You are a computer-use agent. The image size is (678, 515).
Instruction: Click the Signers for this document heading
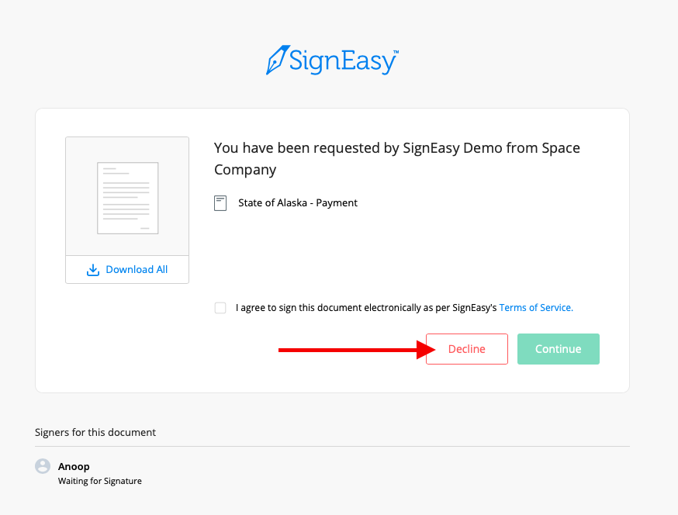tap(95, 432)
